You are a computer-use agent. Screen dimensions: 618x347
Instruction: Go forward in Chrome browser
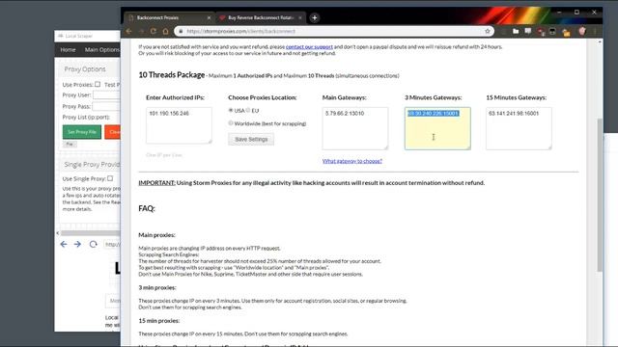pyautogui.click(x=141, y=31)
